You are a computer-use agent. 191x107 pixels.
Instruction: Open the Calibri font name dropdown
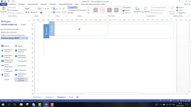pyautogui.click(x=37, y=9)
